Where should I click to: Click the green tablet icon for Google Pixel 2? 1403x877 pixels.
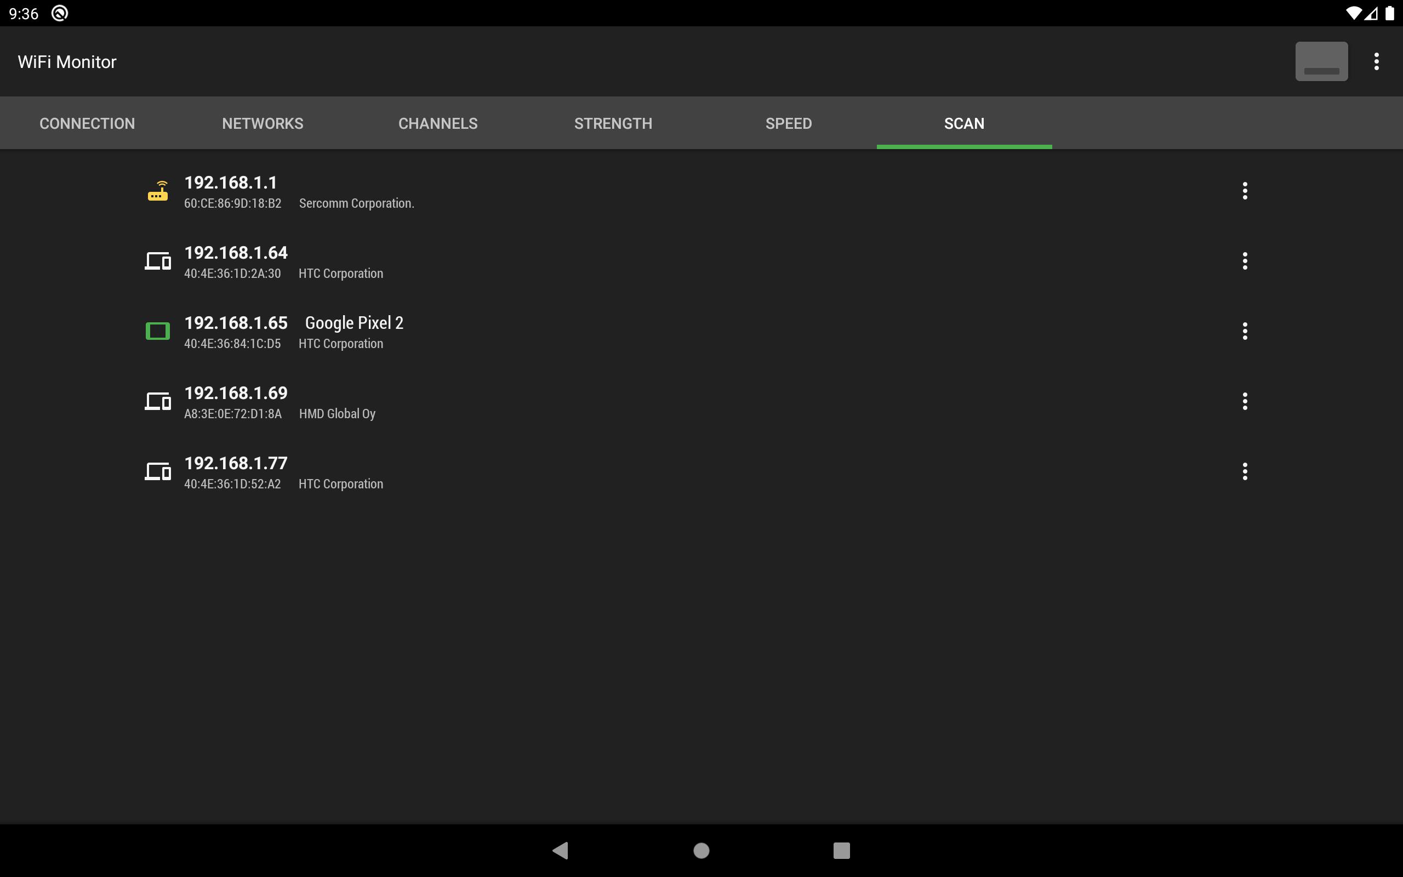pos(158,331)
